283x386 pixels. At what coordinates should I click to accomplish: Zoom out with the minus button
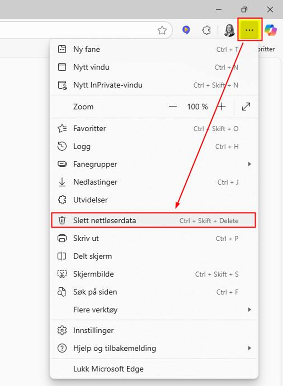point(173,106)
